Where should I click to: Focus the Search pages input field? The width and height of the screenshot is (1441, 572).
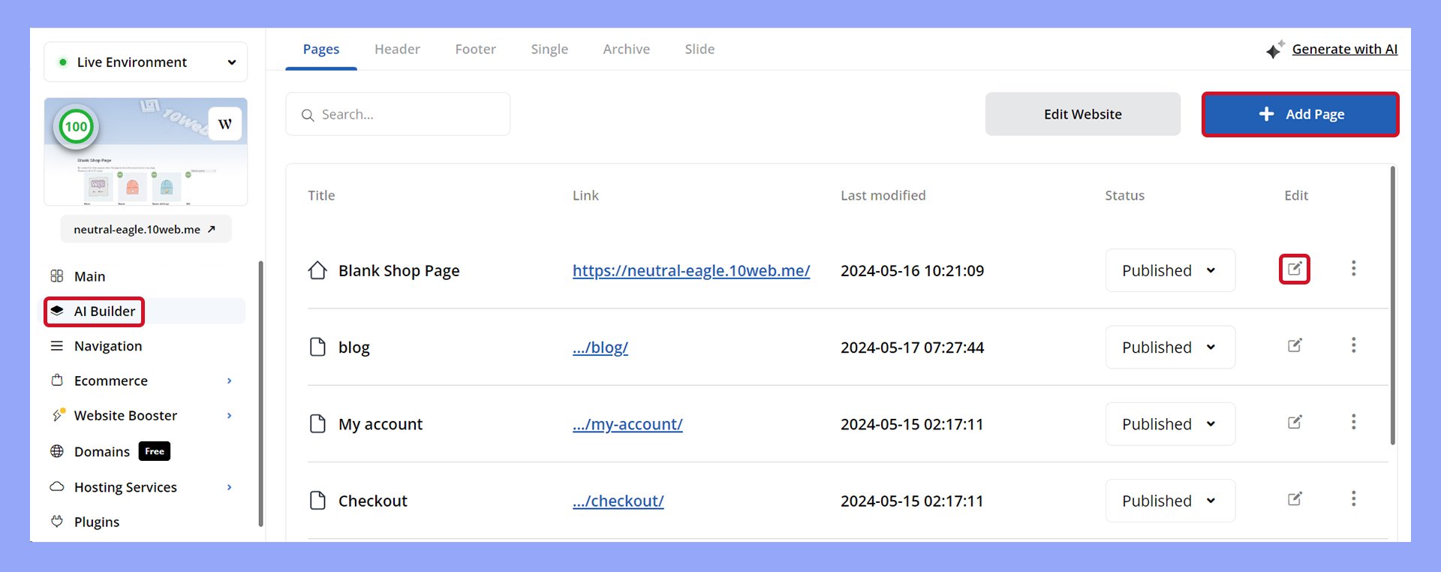[x=405, y=115]
